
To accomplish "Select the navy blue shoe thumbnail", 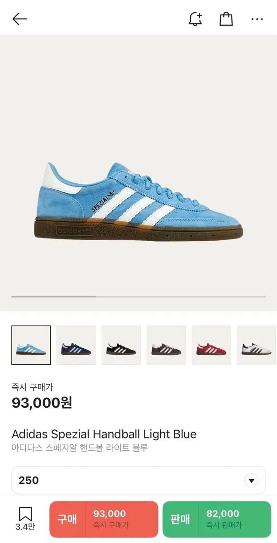I will 76,345.
